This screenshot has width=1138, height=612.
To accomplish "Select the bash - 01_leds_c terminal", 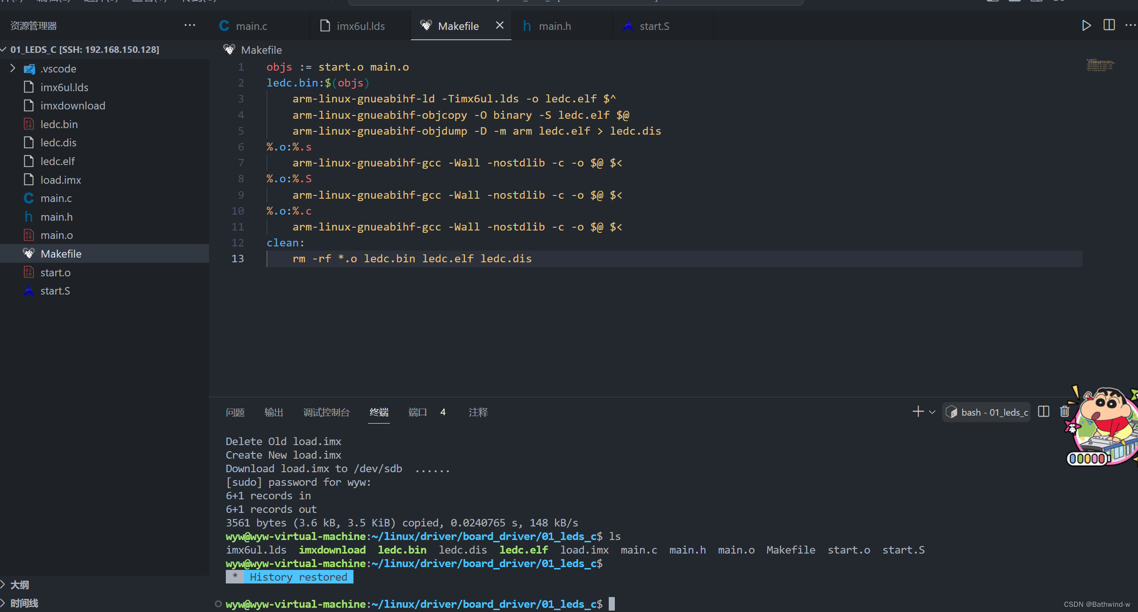I will click(x=987, y=412).
